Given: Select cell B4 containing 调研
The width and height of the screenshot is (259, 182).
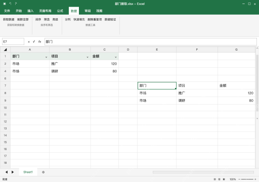Looking at the screenshot, I should tap(70, 71).
